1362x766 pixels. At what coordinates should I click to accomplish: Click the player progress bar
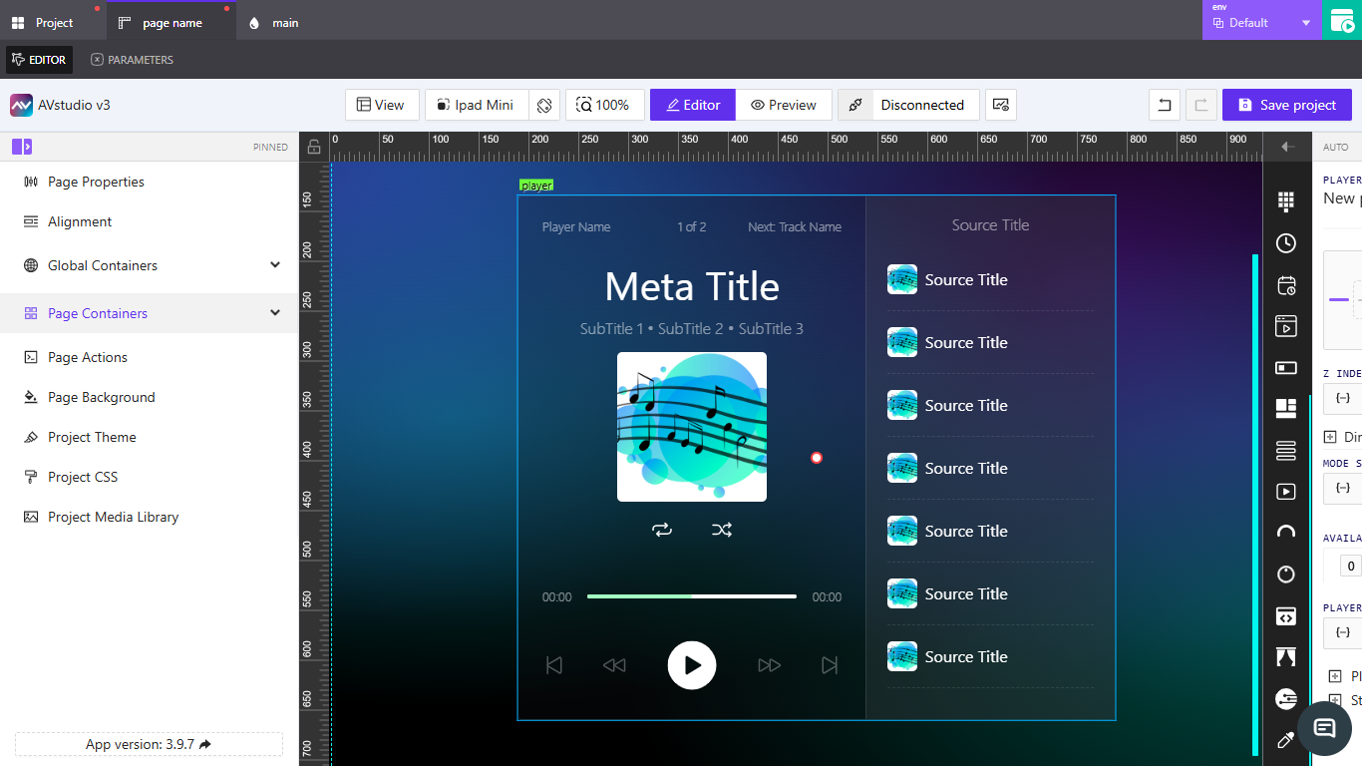(x=691, y=596)
